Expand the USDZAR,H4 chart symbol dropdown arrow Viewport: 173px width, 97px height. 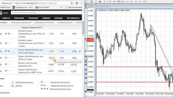[x=97, y=10]
